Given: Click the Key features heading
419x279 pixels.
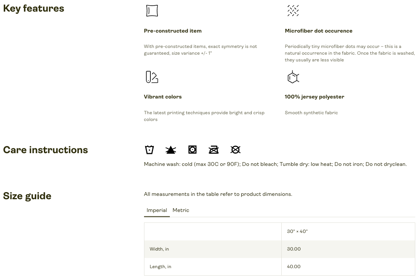Looking at the screenshot, I should [x=34, y=9].
